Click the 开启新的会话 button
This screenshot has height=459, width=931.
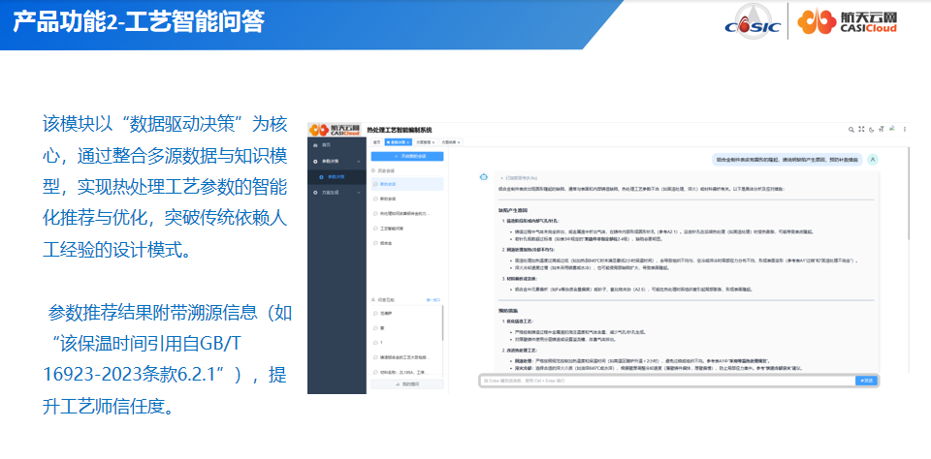point(406,156)
